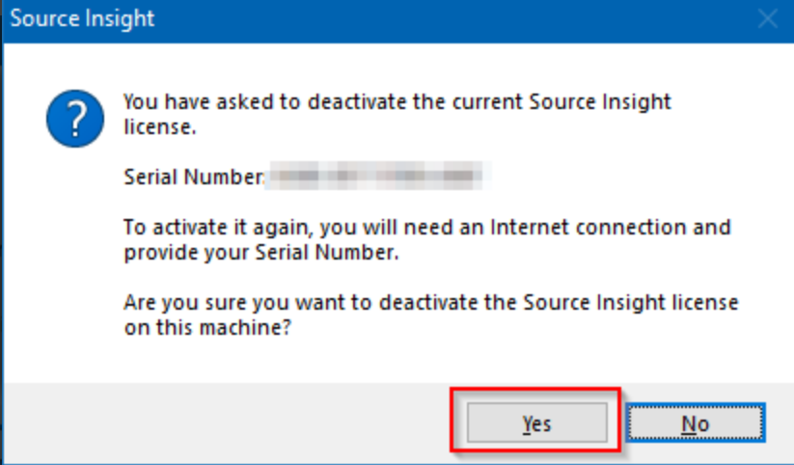The width and height of the screenshot is (794, 465).
Task: Click the No button
Action: 695,423
